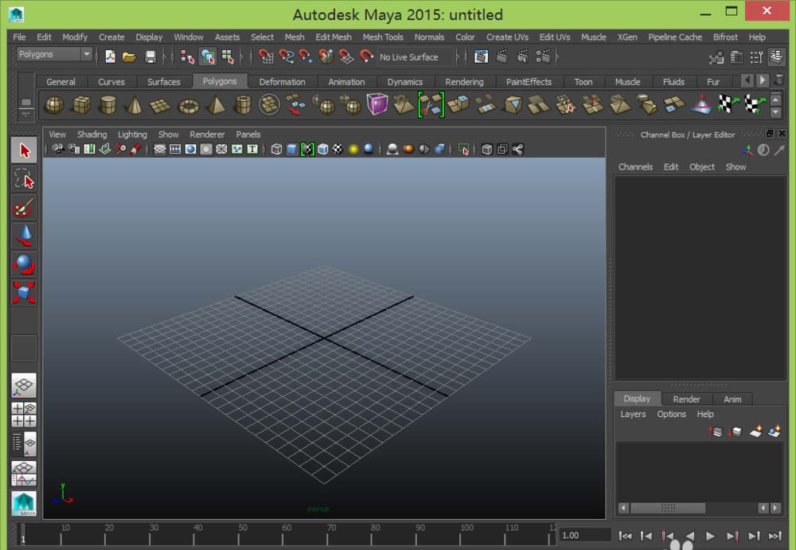Activate the Rotate tool in the toolbox
This screenshot has width=796, height=550.
click(x=24, y=263)
